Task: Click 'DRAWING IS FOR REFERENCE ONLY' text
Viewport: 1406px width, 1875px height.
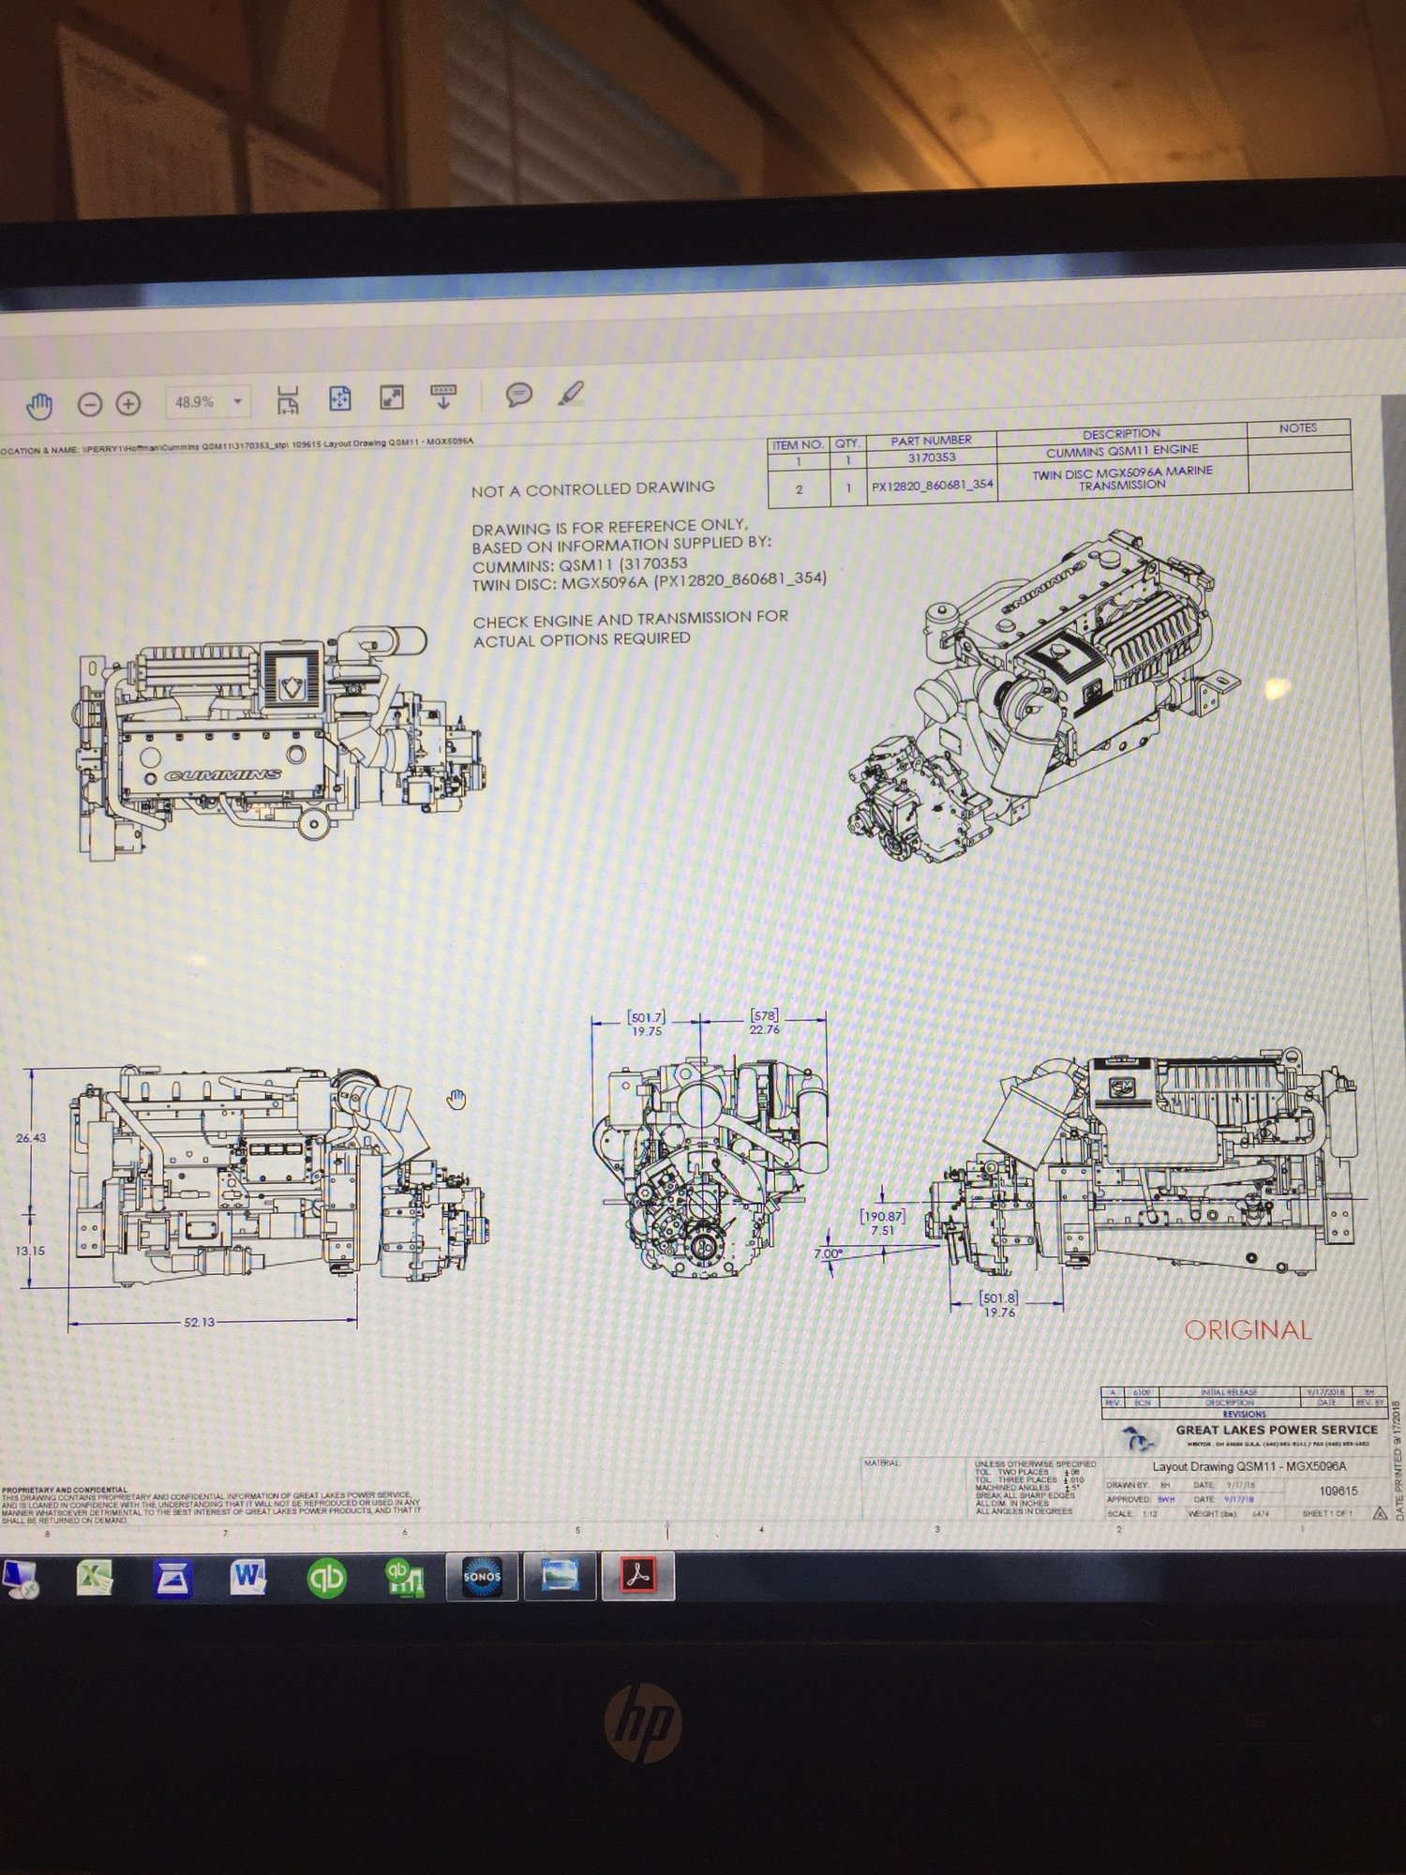Action: tap(609, 526)
